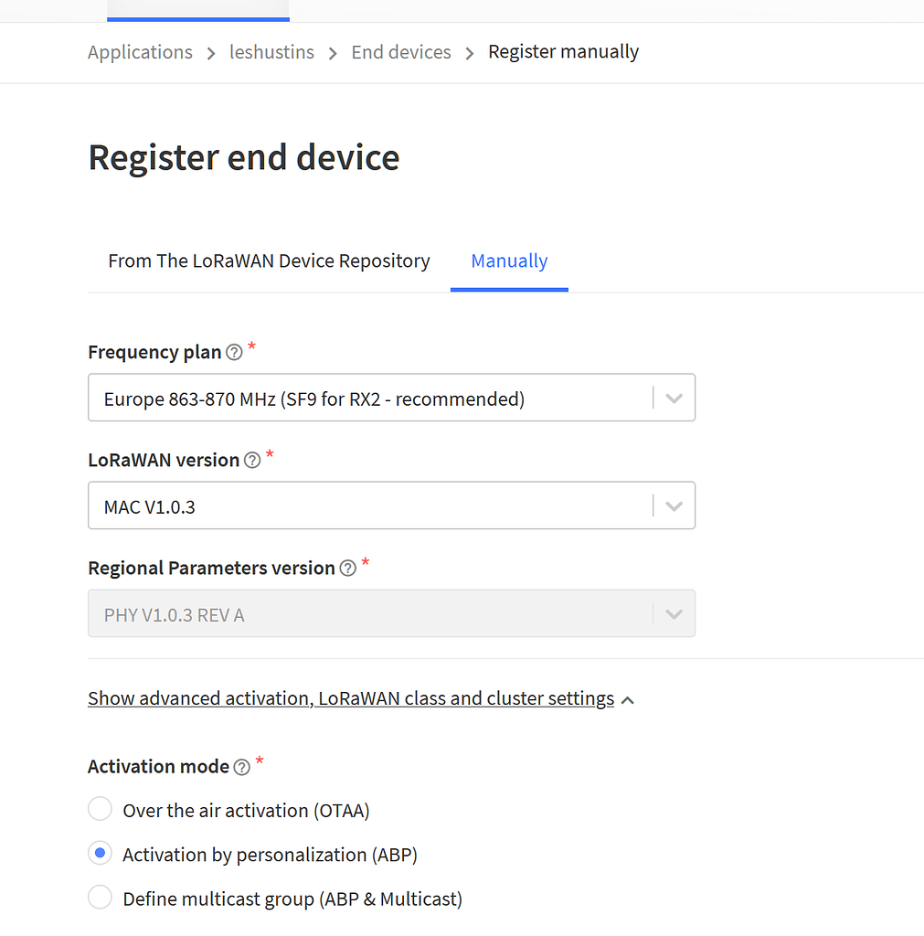
Task: Open the leshustins application breadcrumb link
Action: tap(271, 52)
